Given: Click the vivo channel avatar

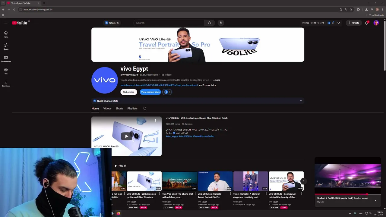Looking at the screenshot, I should (104, 80).
